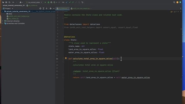
Task: Click the orange updates circle icon
Action: point(177,2)
